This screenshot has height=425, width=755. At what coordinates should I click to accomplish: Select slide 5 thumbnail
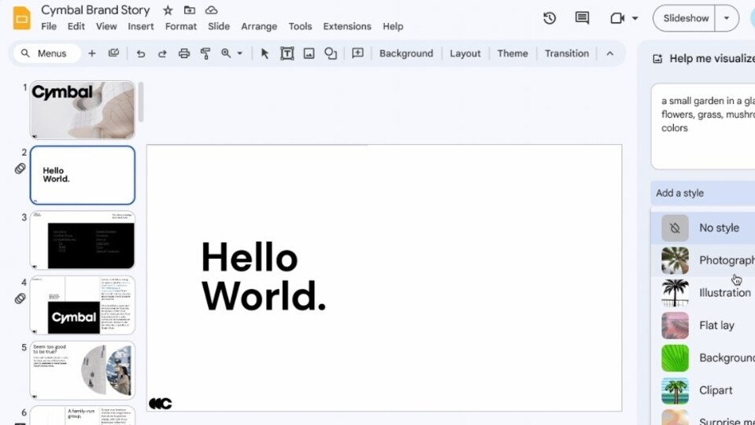pos(83,370)
